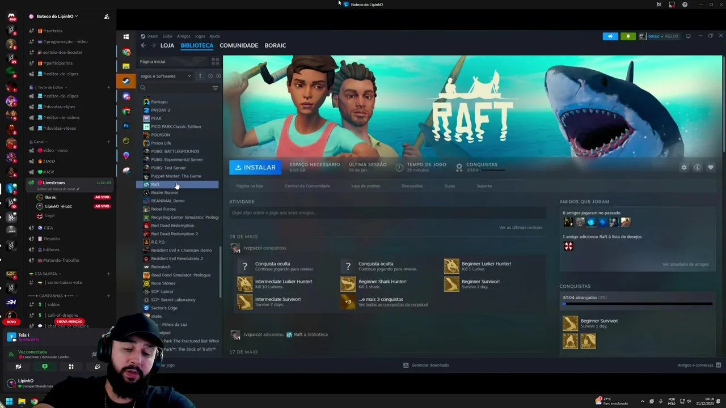Click the 3/104 achievements progress bar
Viewport: 726px width, 408px height.
(x=637, y=304)
